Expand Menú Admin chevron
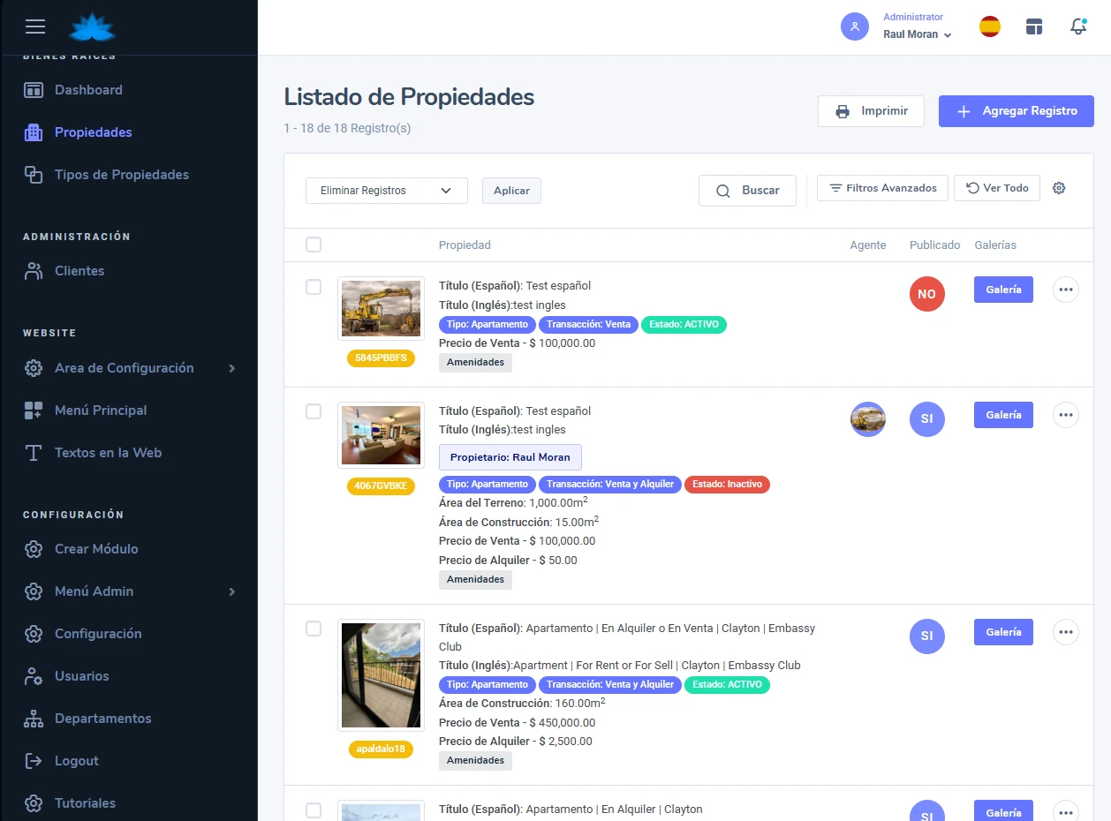 [232, 591]
